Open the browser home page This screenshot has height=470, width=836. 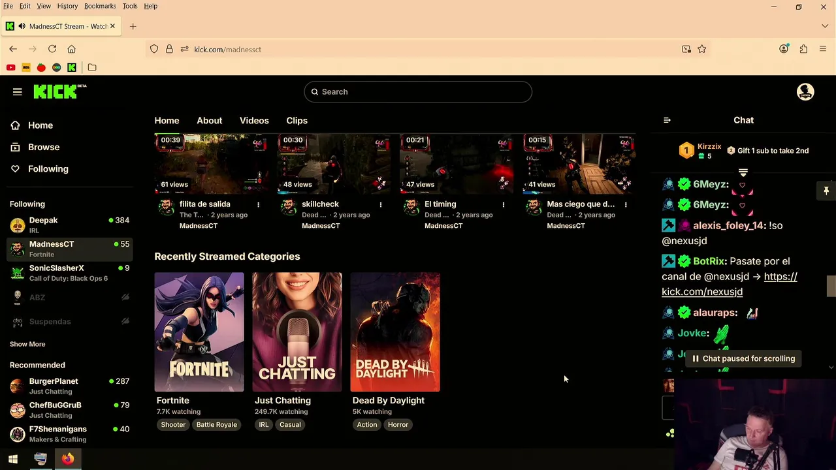(72, 49)
